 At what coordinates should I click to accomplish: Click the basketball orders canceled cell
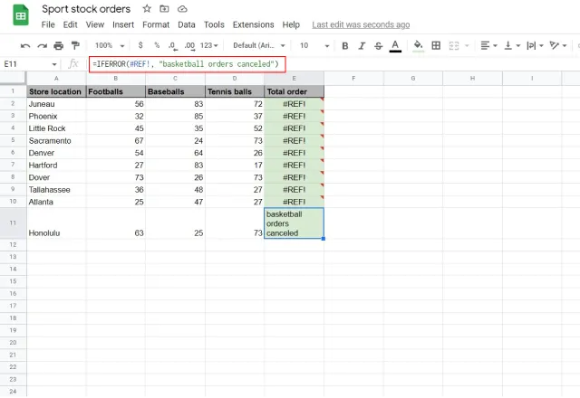[x=294, y=223]
